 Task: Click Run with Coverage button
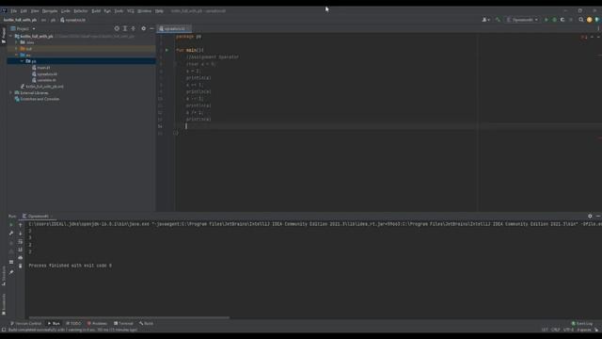[x=562, y=20]
